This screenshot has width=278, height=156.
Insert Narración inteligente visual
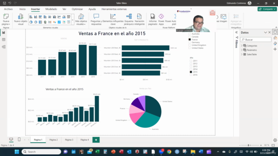[x=139, y=19]
